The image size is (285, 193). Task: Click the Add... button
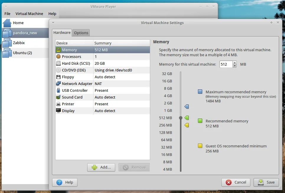point(101,167)
